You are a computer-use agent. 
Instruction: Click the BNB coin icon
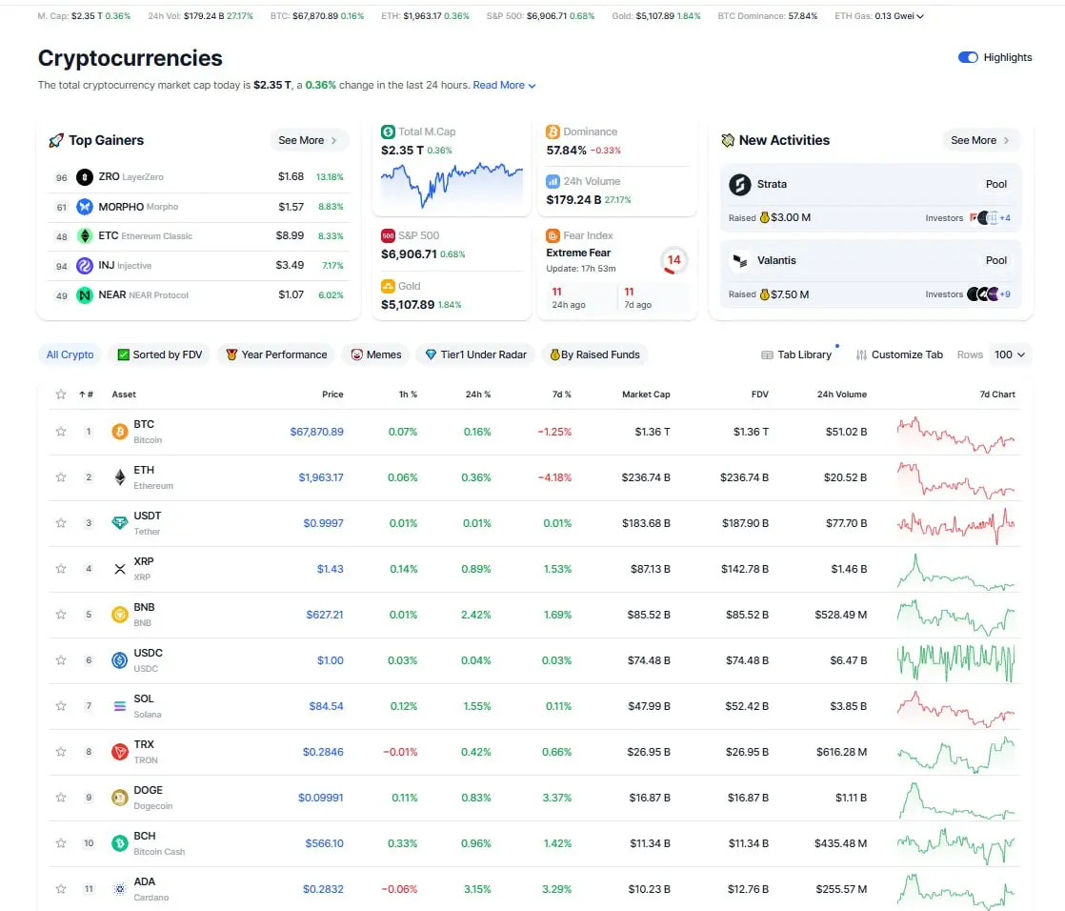119,614
